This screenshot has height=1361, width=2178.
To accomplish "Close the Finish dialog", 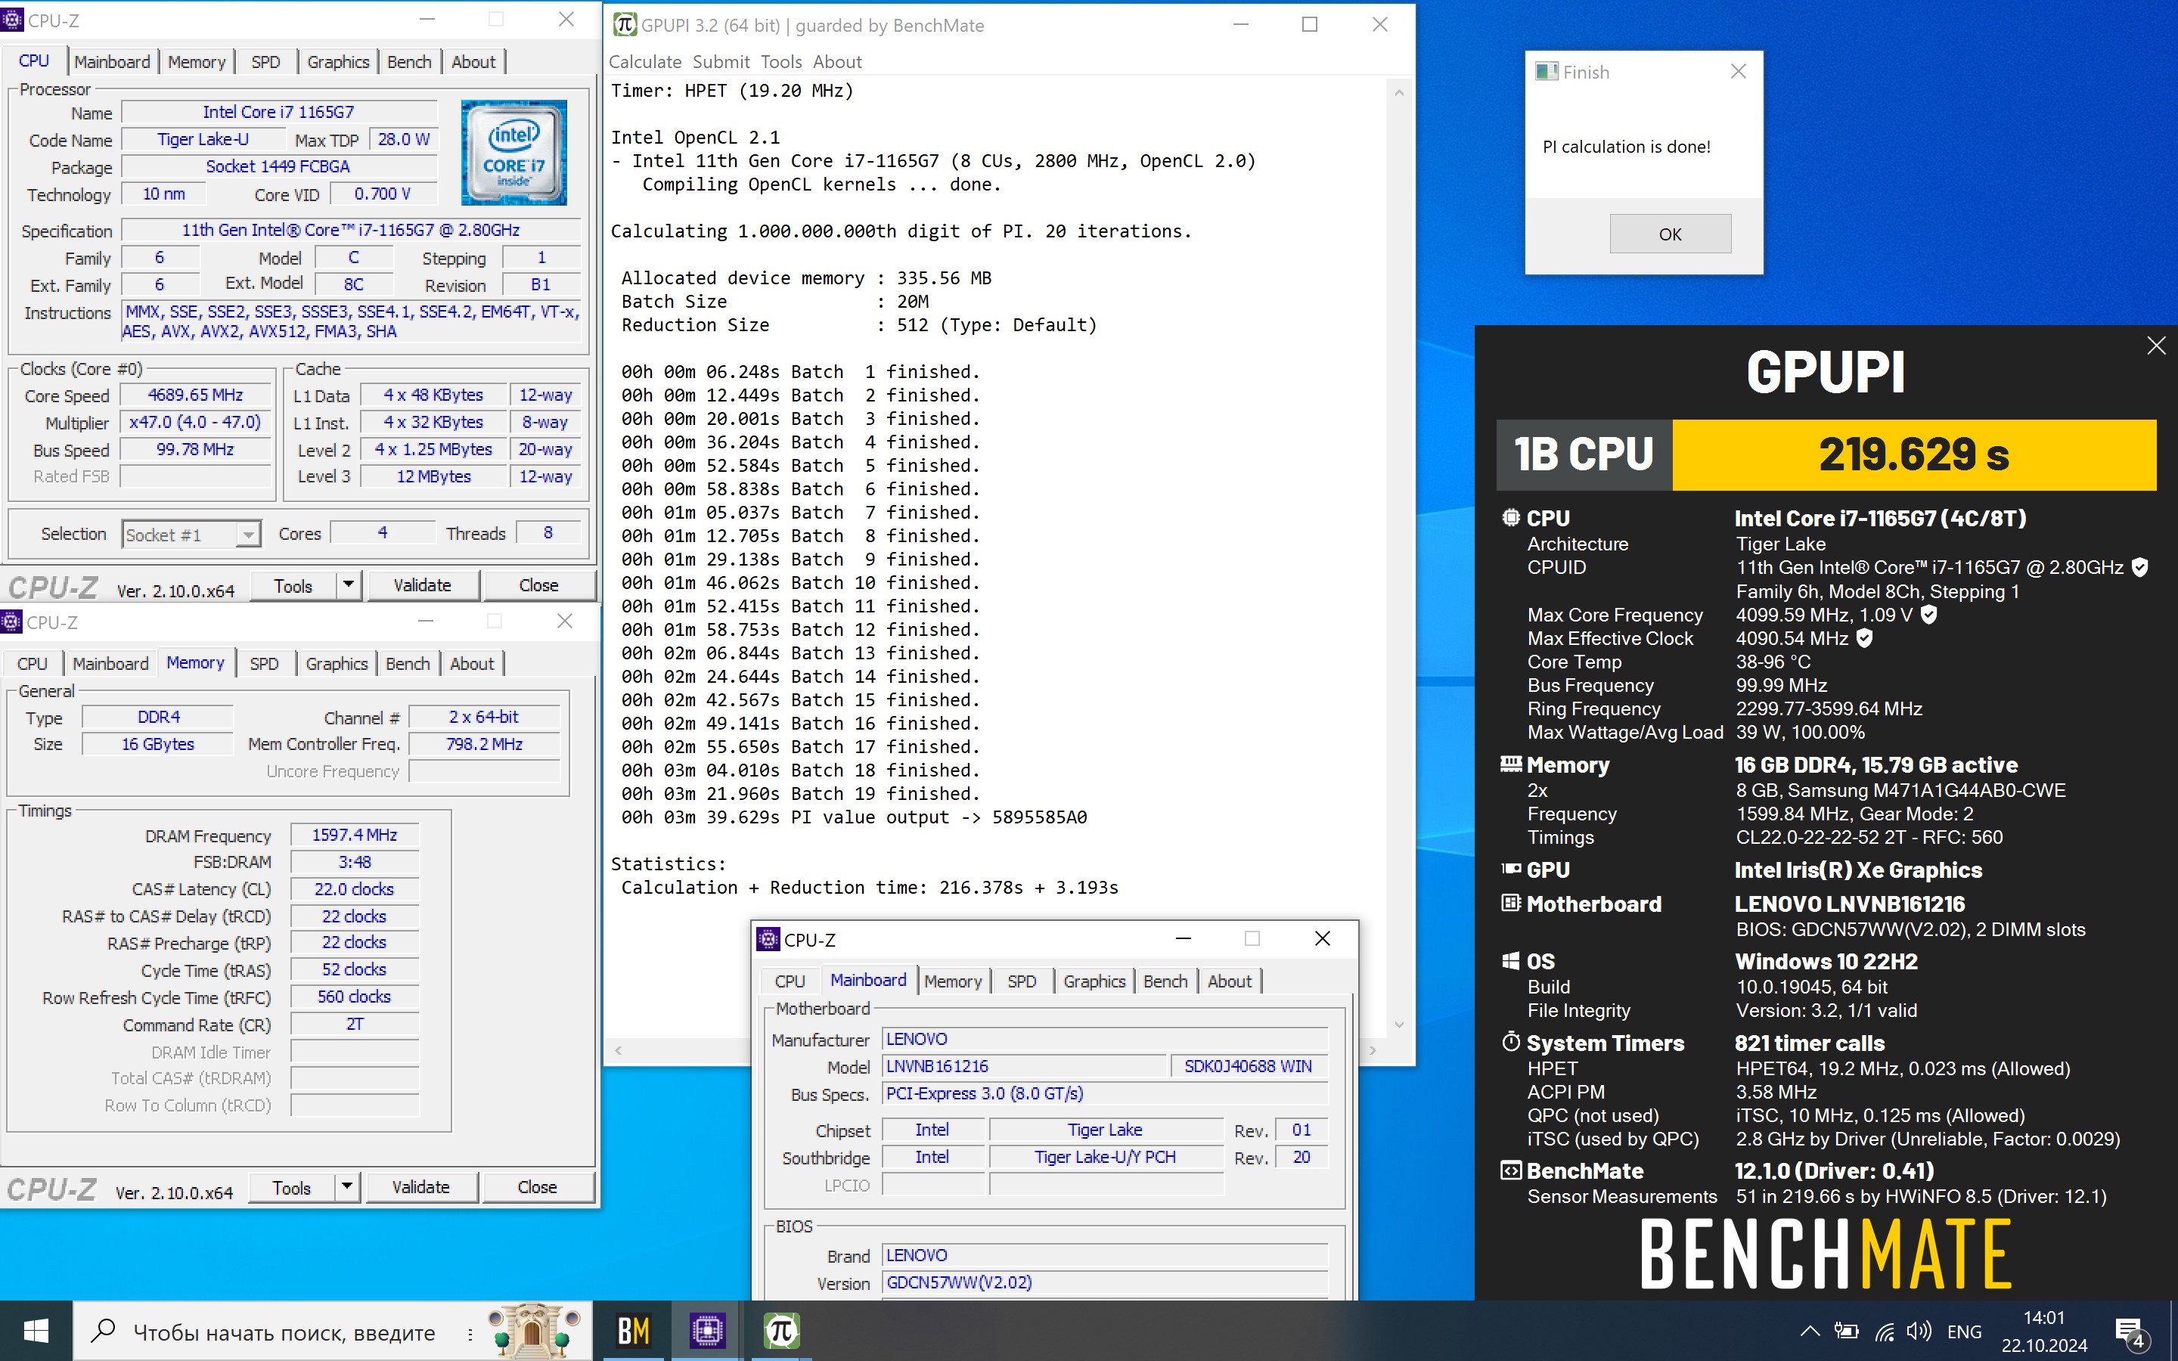I will tap(1738, 72).
